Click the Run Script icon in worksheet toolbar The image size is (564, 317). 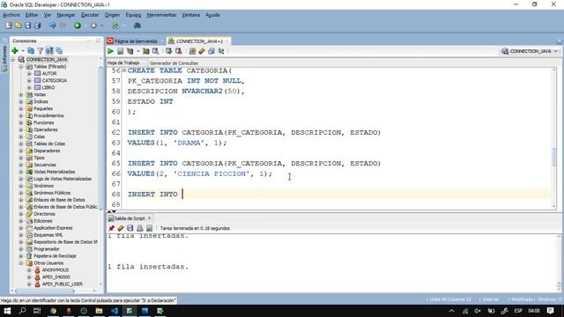coord(120,51)
